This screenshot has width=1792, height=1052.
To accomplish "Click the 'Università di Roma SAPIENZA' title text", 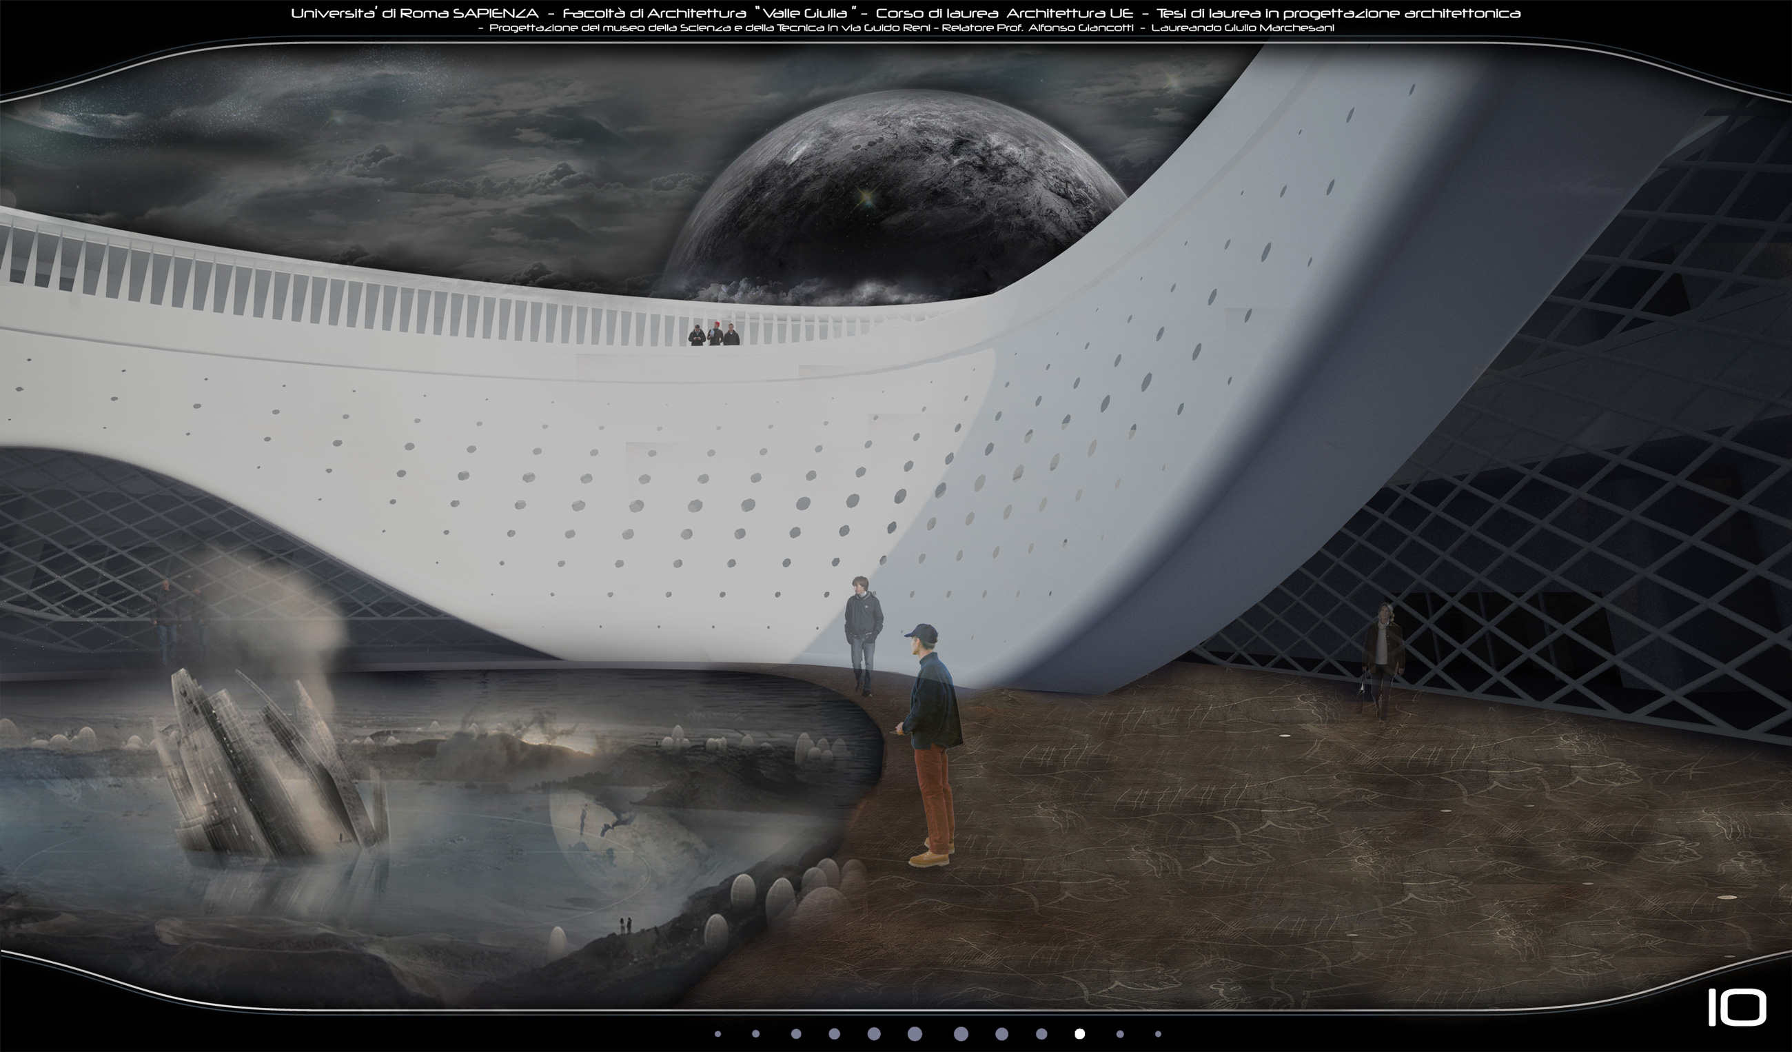I will pos(415,14).
